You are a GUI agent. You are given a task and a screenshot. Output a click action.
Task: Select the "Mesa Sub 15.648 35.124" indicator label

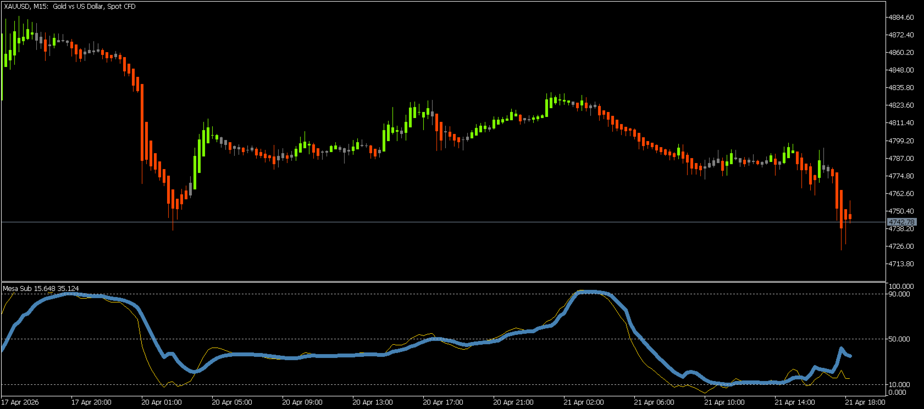tap(41, 288)
